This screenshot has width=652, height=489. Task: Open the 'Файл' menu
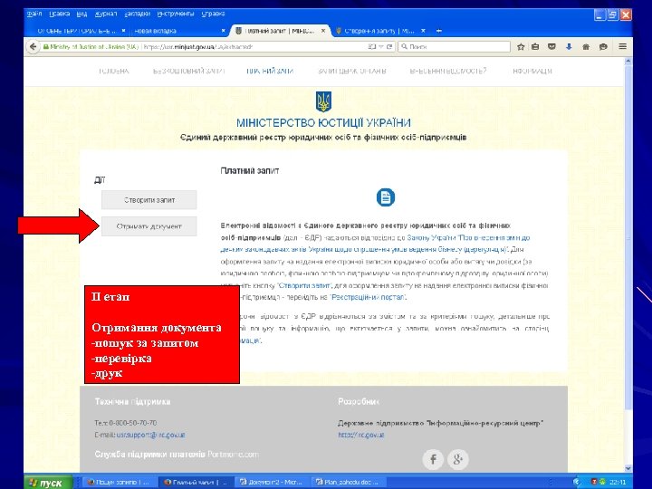click(x=34, y=14)
